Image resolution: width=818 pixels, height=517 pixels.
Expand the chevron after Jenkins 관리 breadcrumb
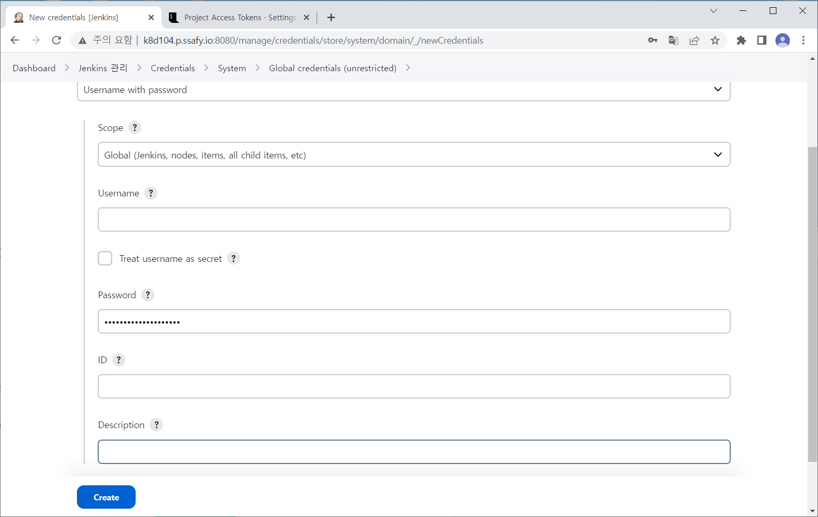139,68
